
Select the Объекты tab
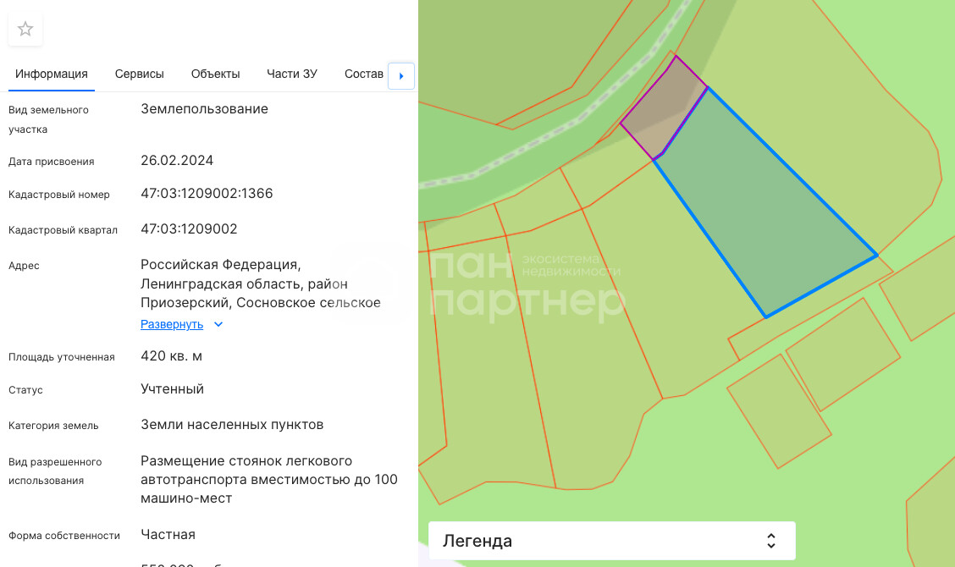point(216,74)
